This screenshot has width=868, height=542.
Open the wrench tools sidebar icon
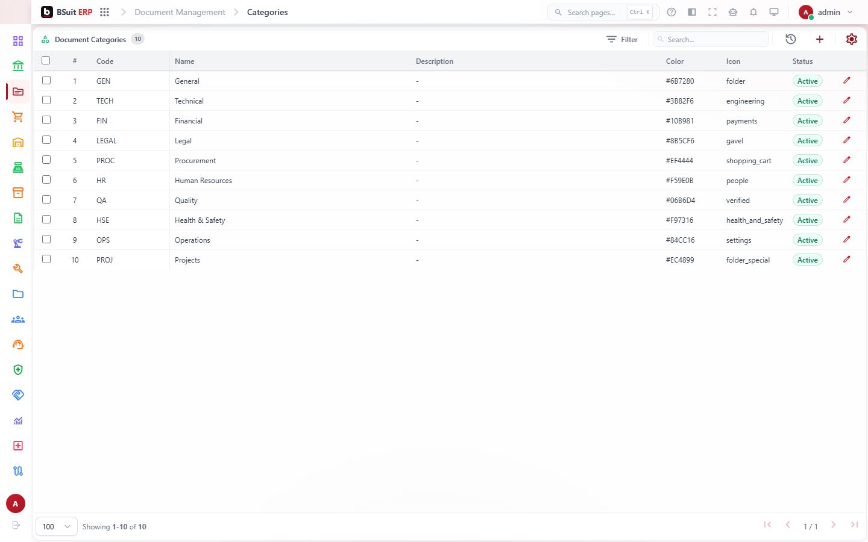coord(18,269)
